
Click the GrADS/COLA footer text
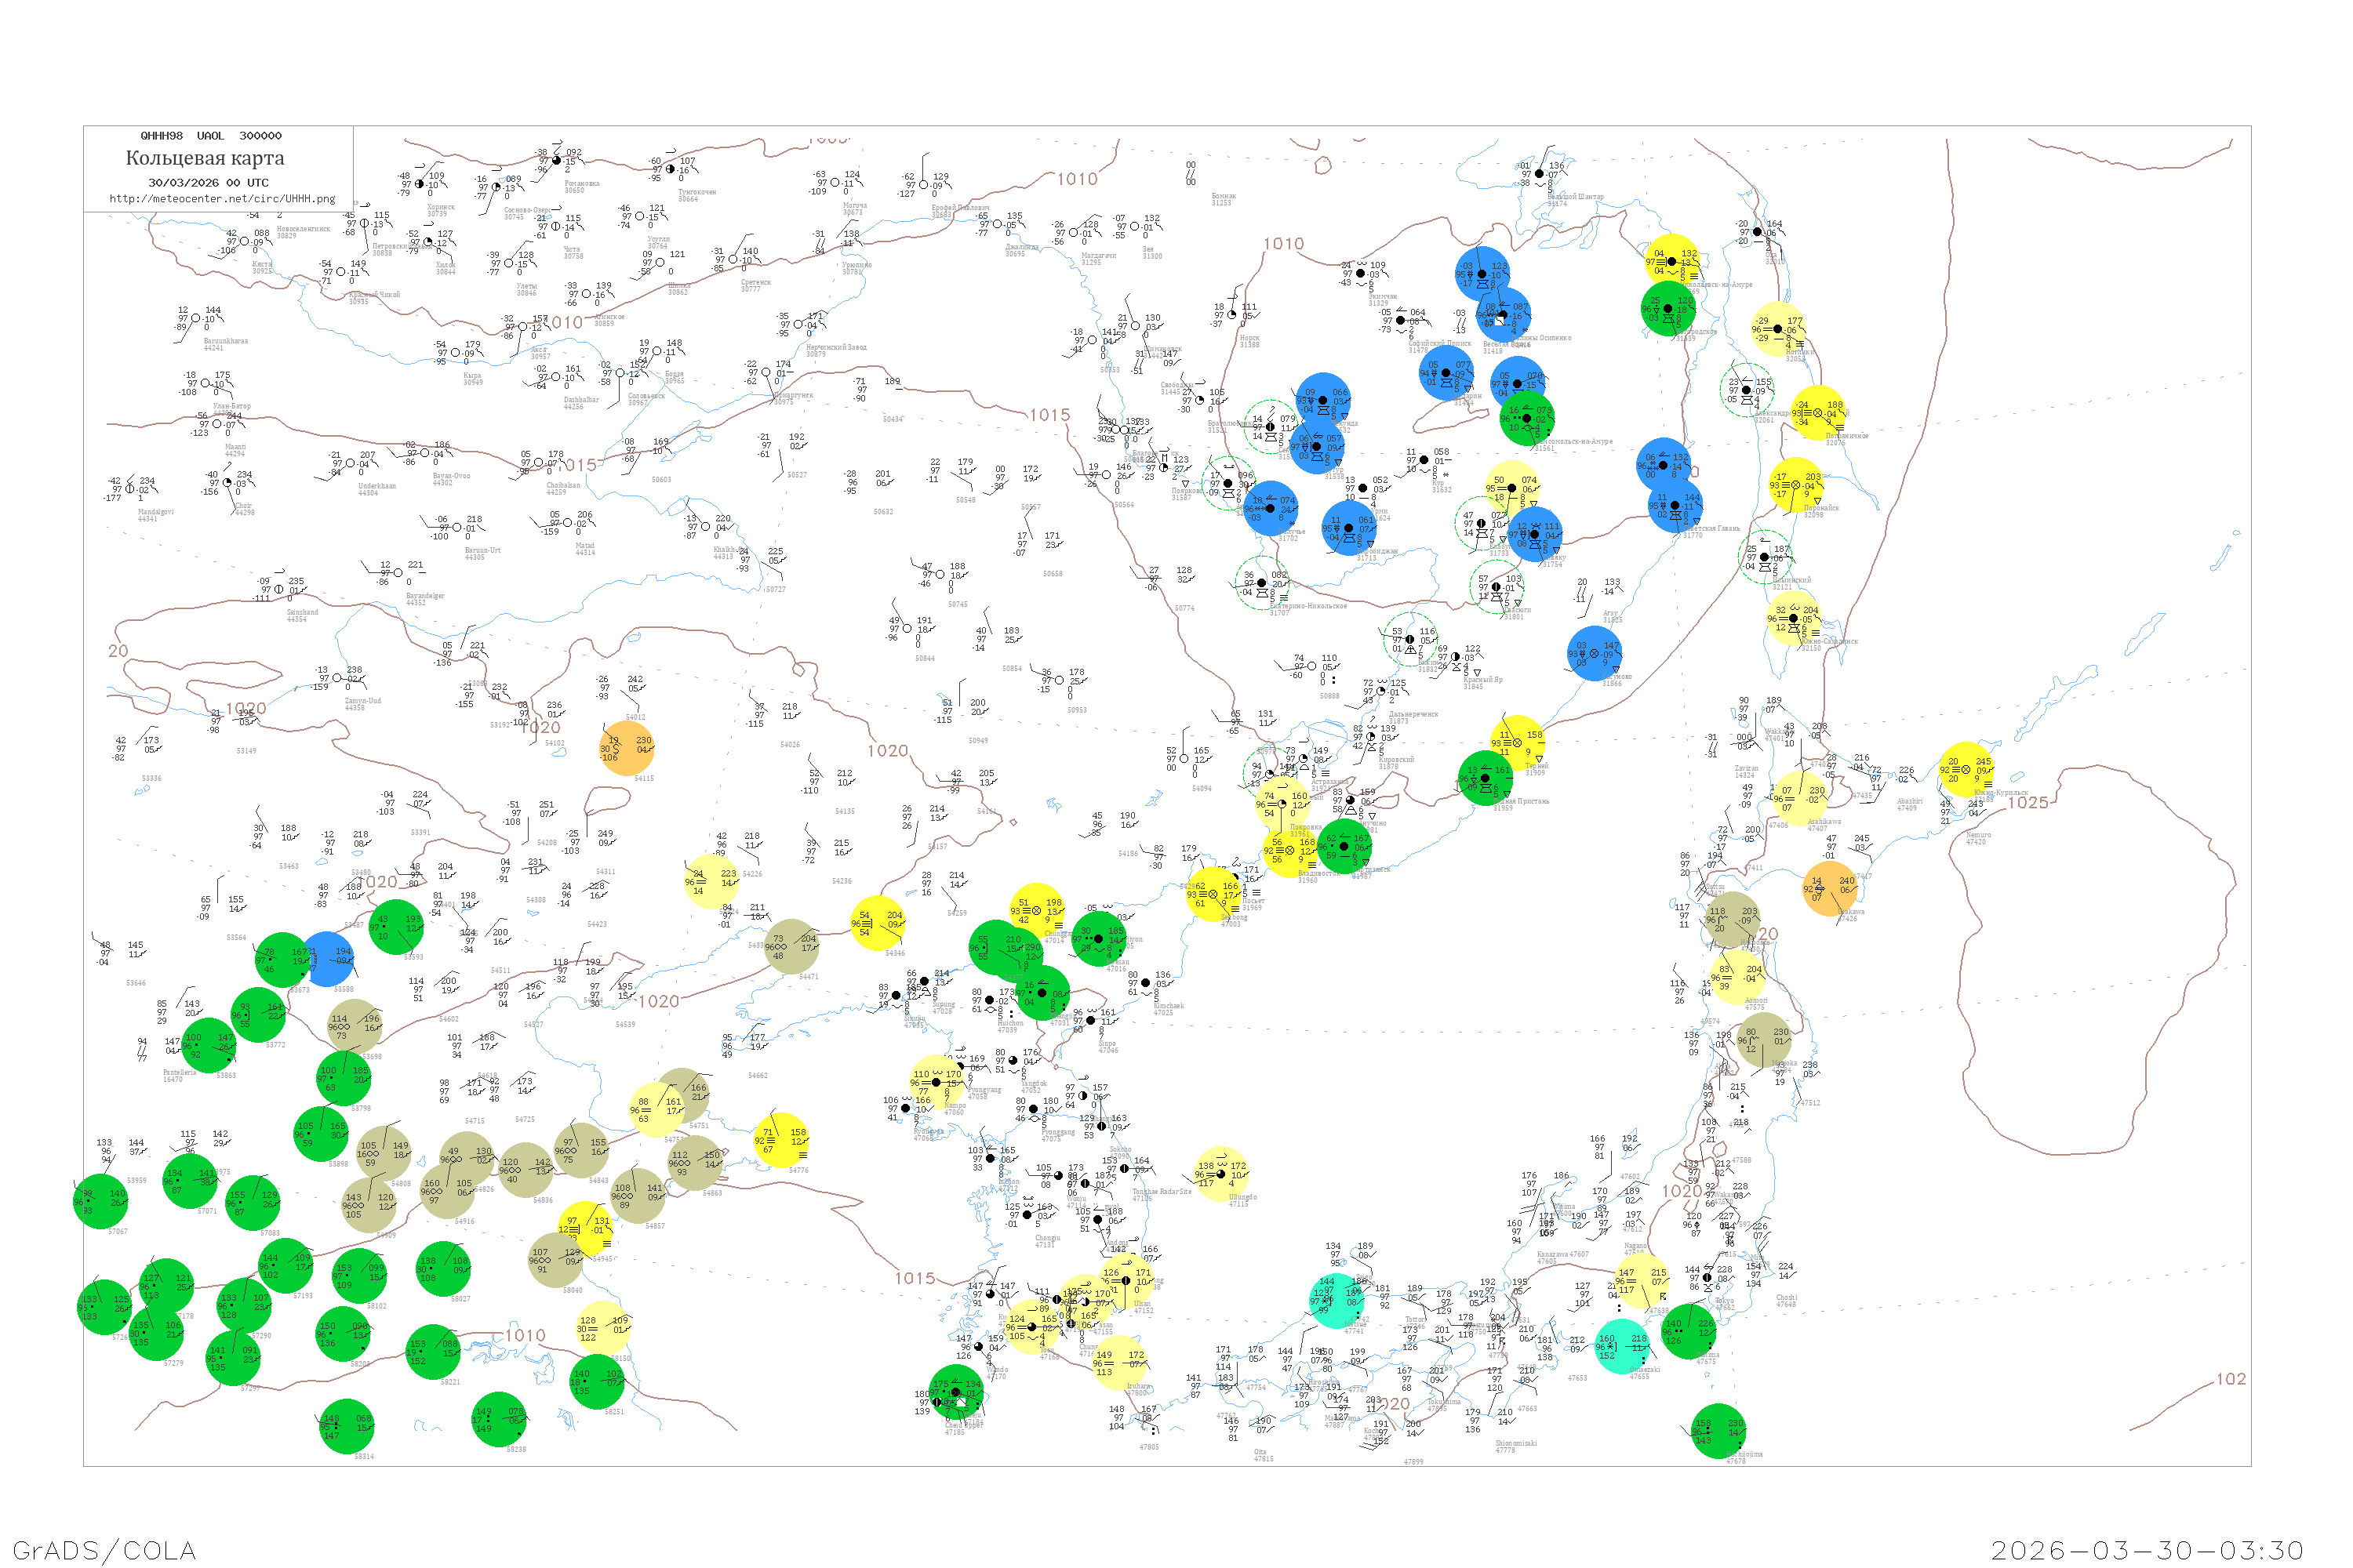(104, 1551)
